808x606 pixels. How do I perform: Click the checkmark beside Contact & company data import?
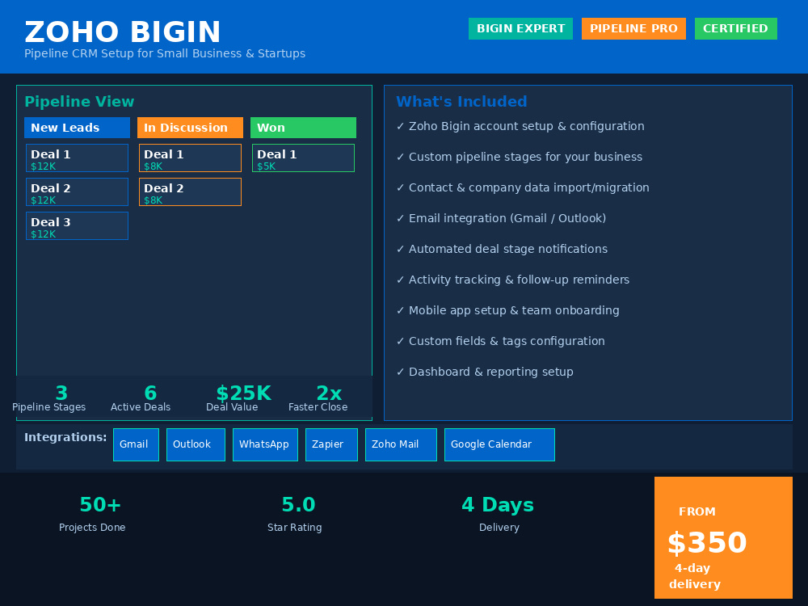coord(401,187)
